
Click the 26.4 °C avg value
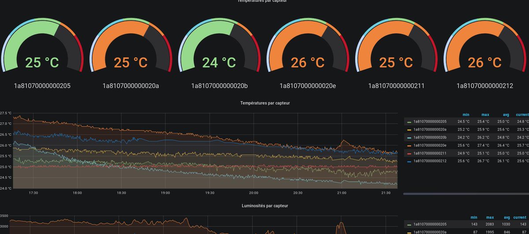point(504,145)
